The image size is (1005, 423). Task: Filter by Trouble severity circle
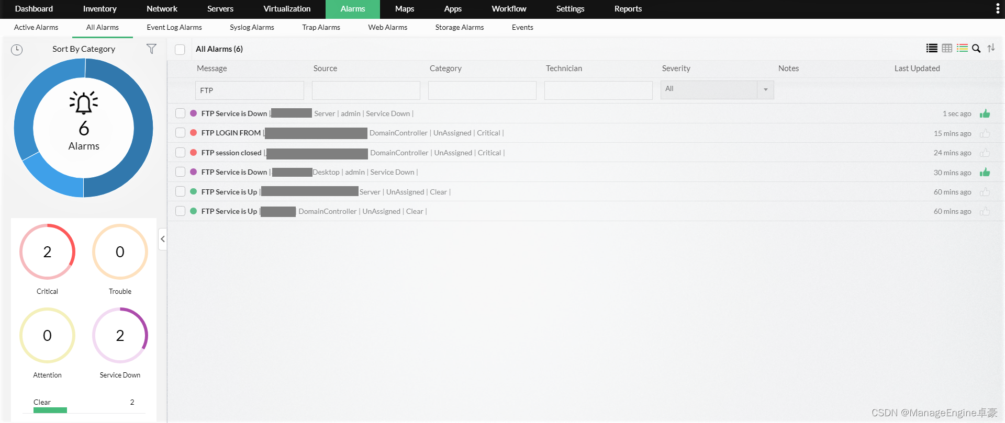[x=120, y=251]
